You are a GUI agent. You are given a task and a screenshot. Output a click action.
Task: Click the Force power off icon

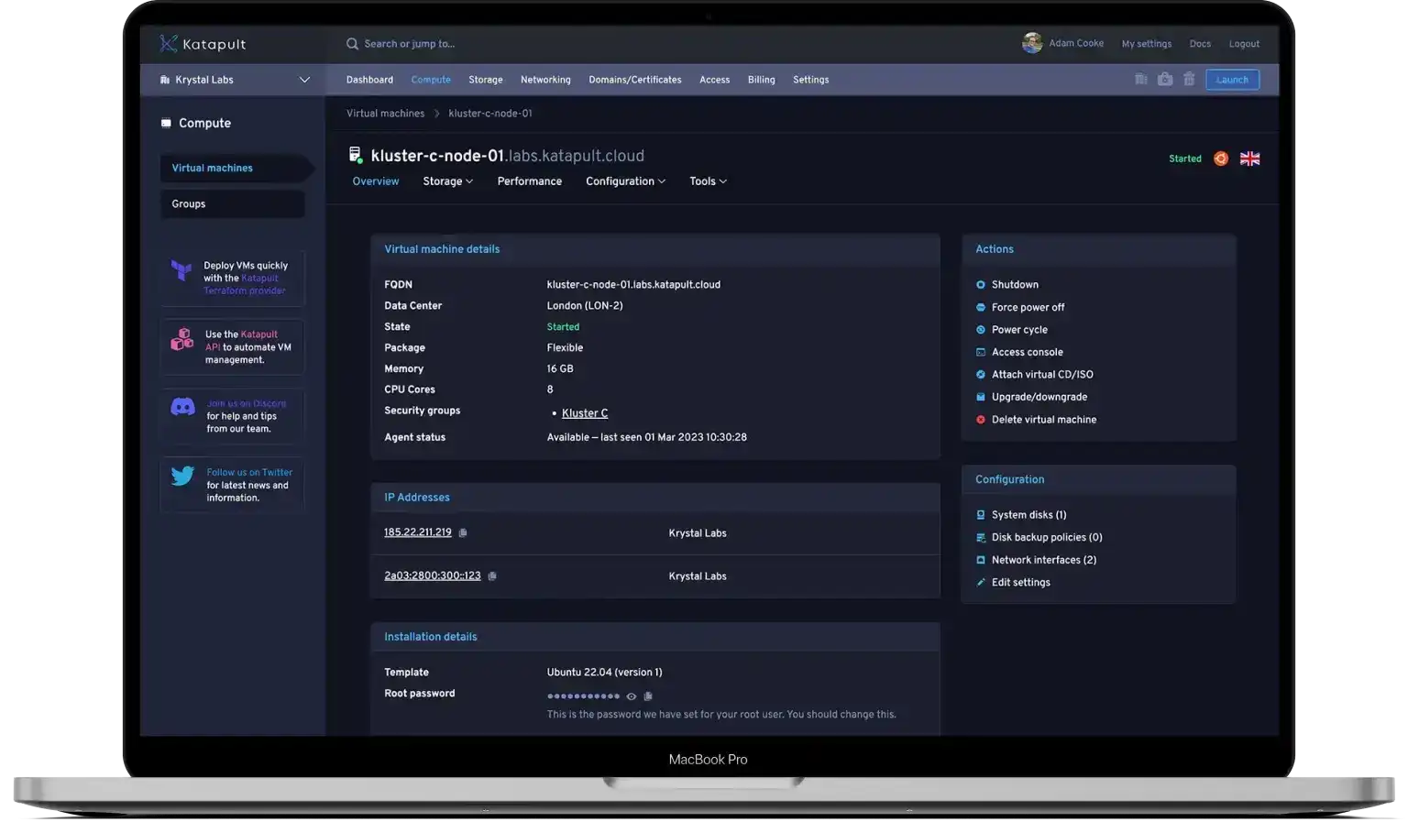coord(981,308)
